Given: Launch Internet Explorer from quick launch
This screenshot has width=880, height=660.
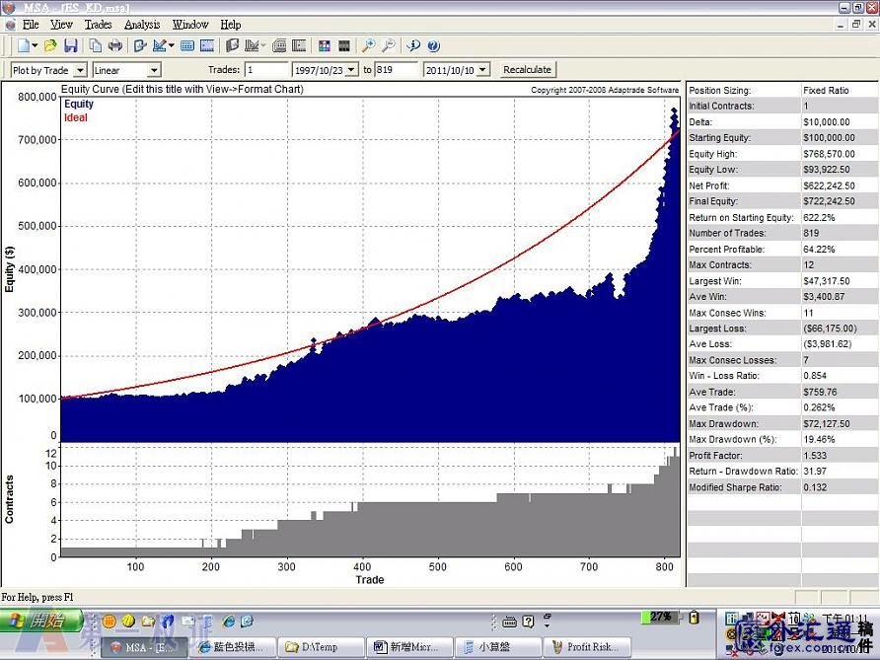Looking at the screenshot, I should [229, 621].
